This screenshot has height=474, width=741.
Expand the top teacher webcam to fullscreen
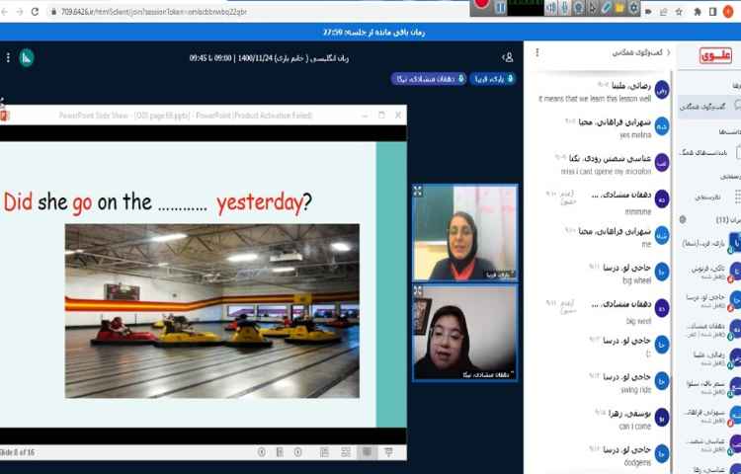(x=418, y=191)
